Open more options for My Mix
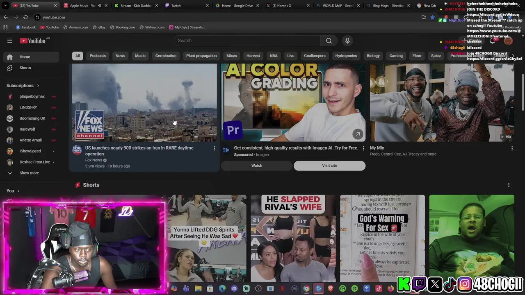The width and height of the screenshot is (525, 295). click(x=512, y=148)
